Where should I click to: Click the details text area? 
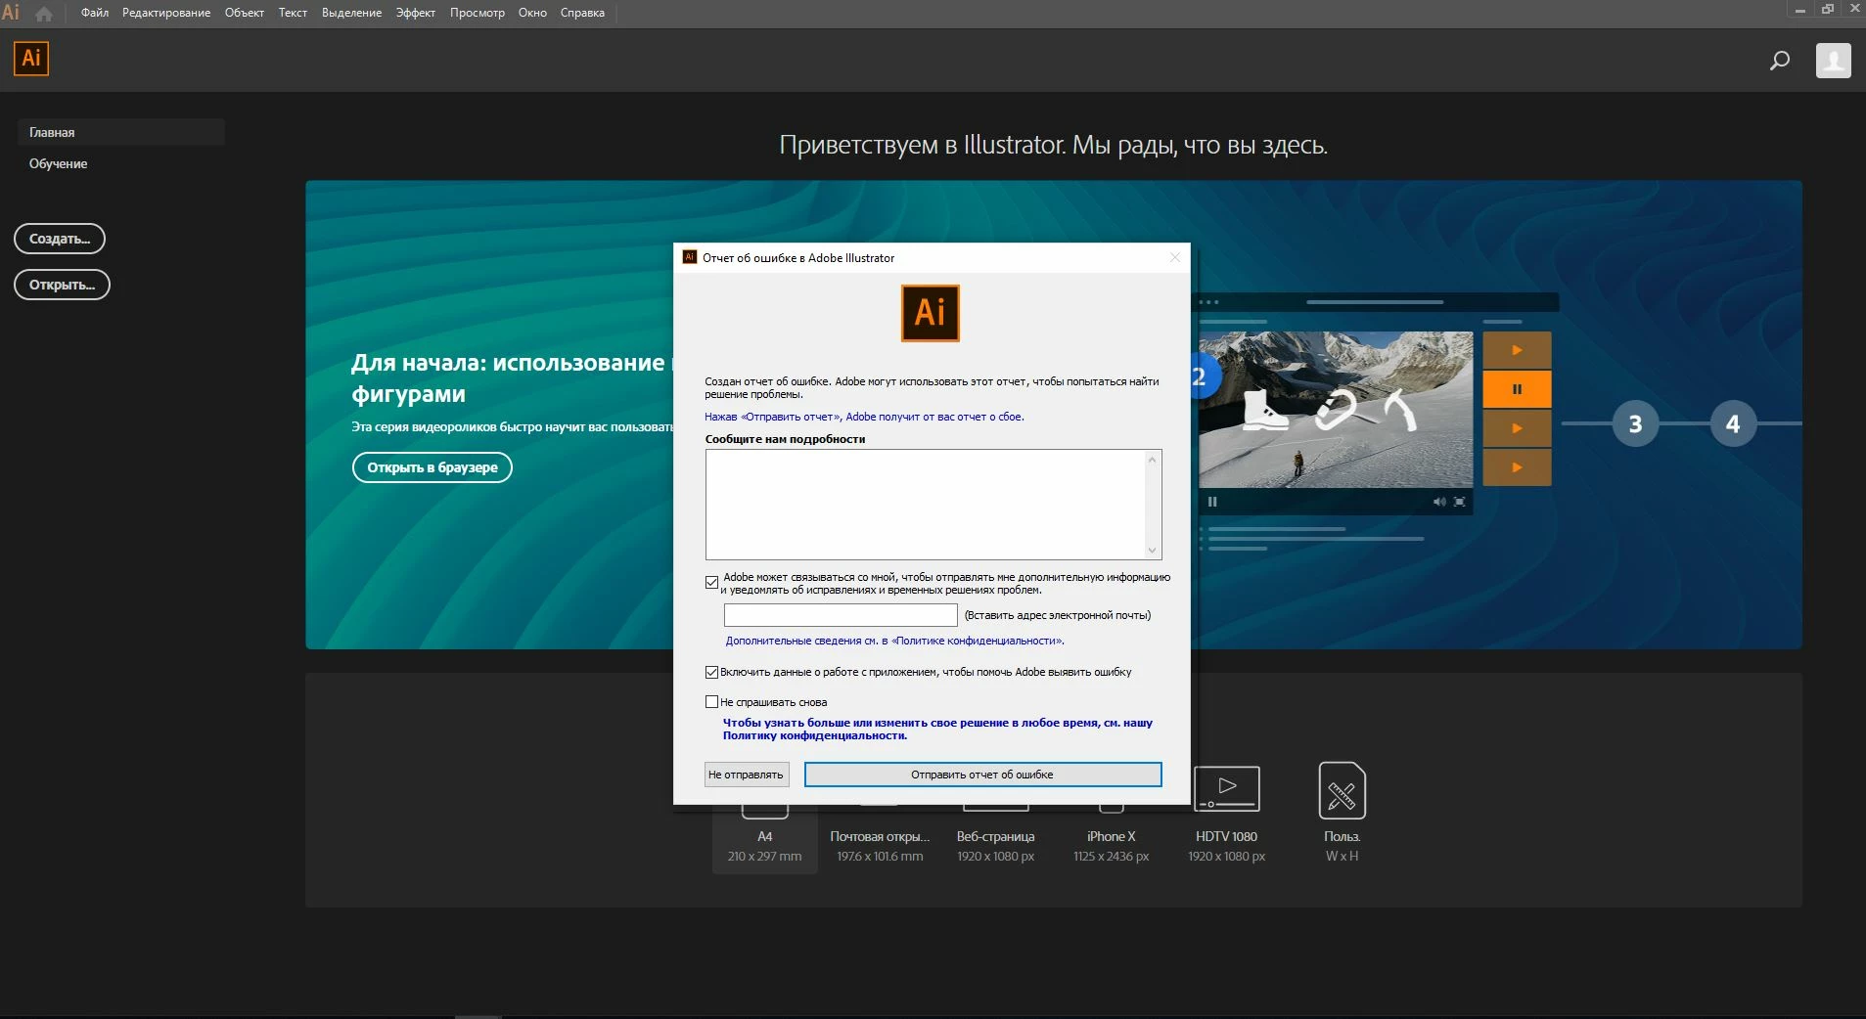click(x=926, y=505)
